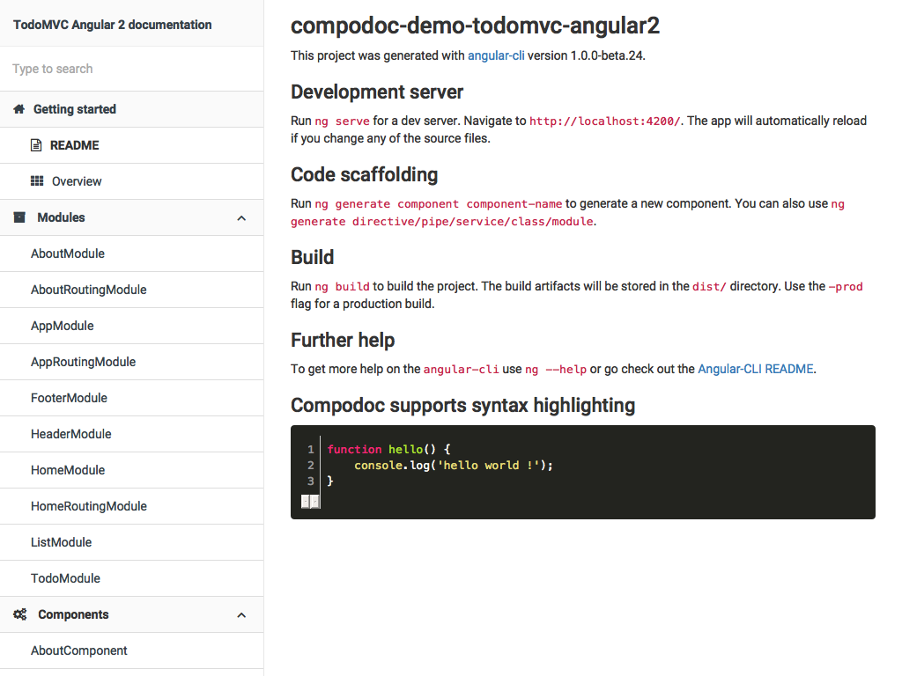Follow the angular-cli link
The image size is (902, 676).
(x=496, y=55)
